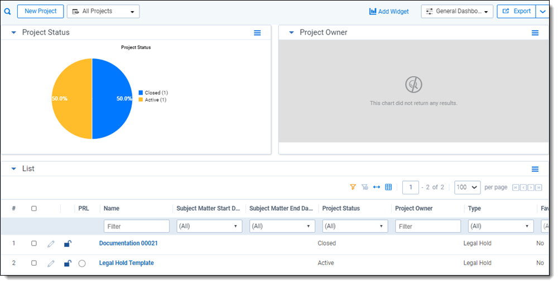The image size is (558, 284).
Task: Click the unlock icon for Legal Hold Template
Action: 68,263
